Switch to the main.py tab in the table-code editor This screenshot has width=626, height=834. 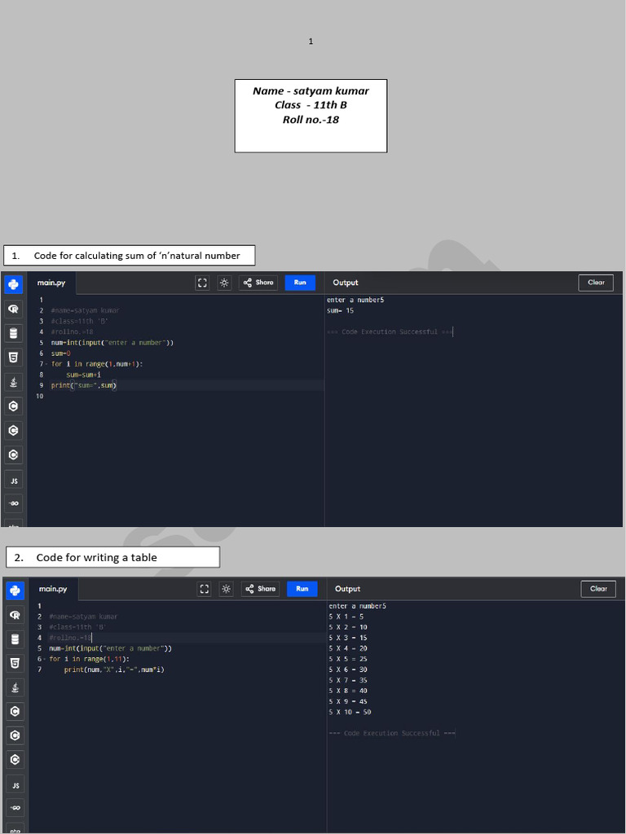click(53, 590)
